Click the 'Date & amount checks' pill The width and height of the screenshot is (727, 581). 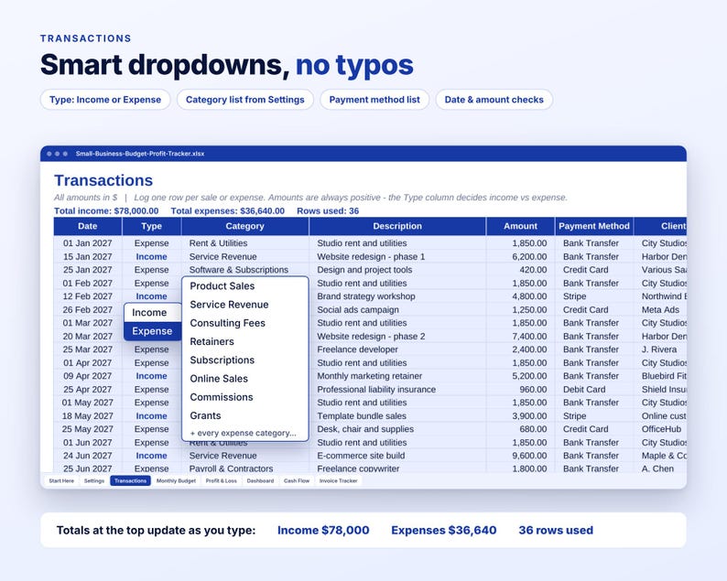pyautogui.click(x=494, y=100)
